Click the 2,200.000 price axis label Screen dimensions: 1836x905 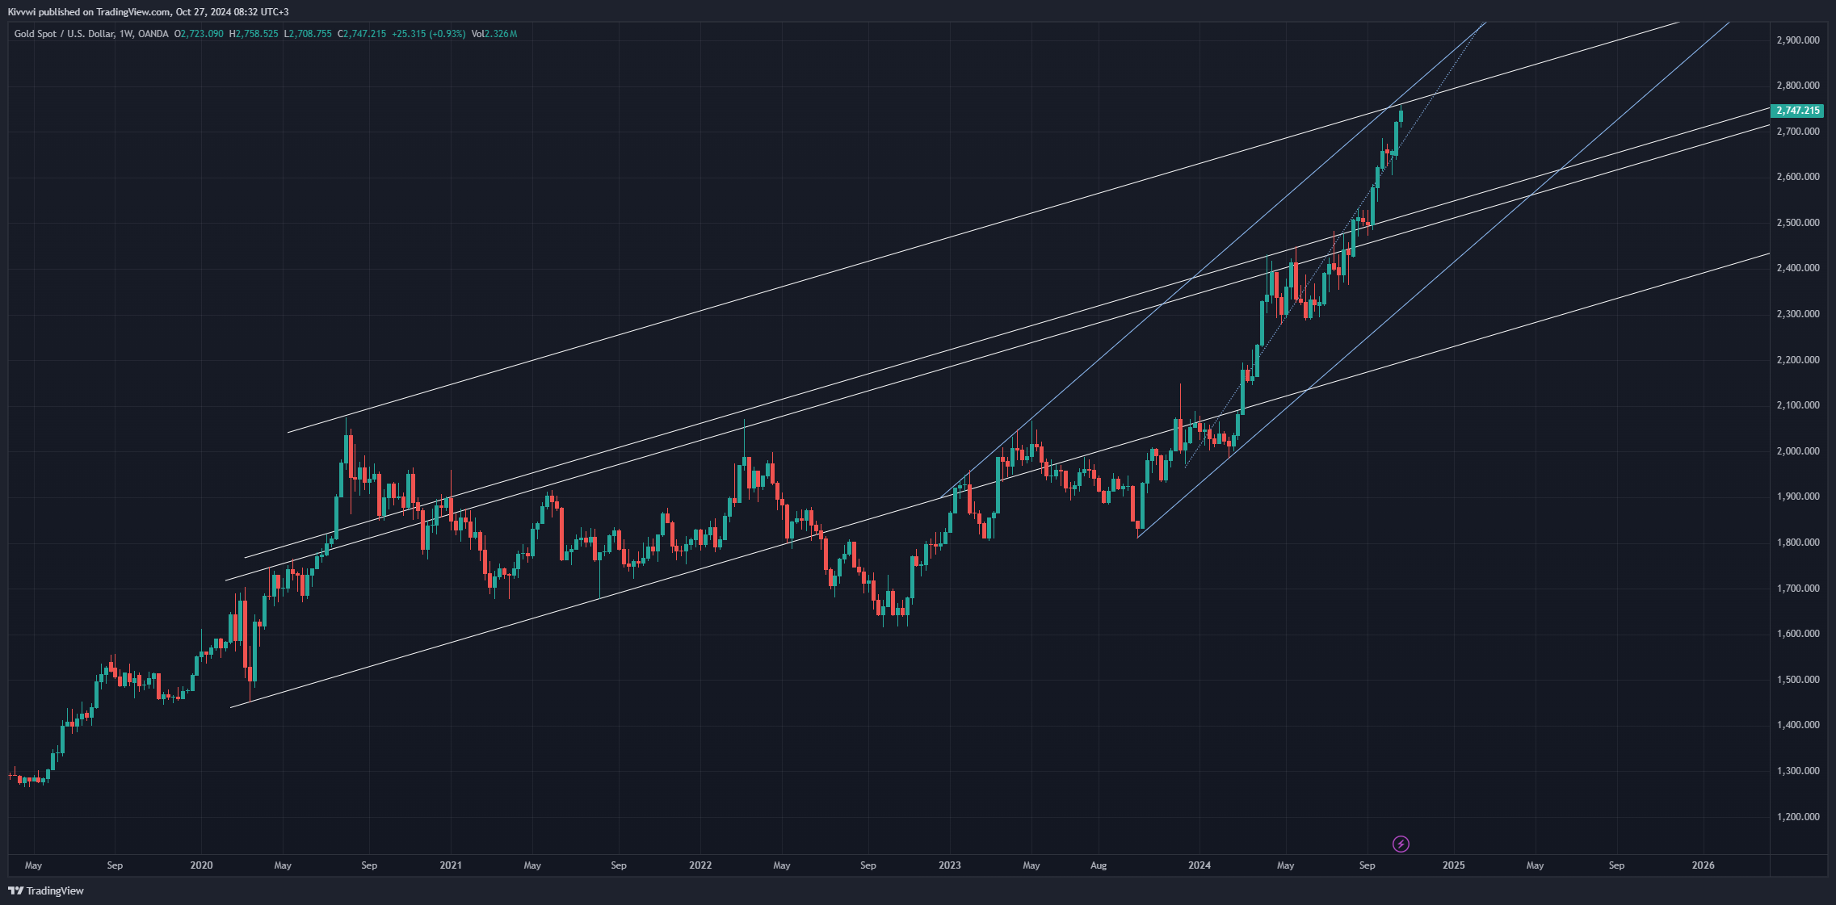tap(1797, 360)
